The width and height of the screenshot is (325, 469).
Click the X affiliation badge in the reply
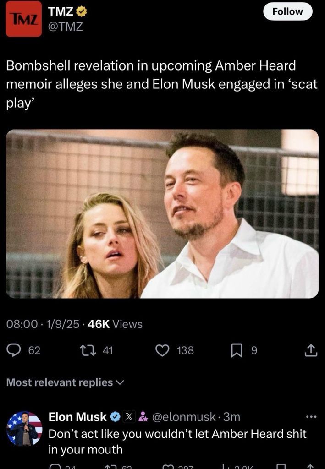pos(129,417)
